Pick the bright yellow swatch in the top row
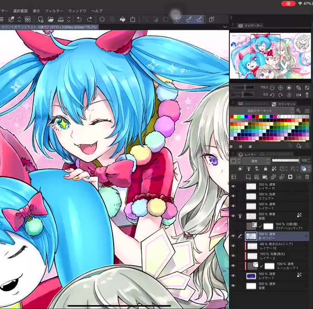Image resolution: width=313 pixels, height=309 pixels. 235,117
